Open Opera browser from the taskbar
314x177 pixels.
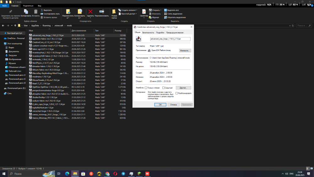pyautogui.click(x=115, y=174)
